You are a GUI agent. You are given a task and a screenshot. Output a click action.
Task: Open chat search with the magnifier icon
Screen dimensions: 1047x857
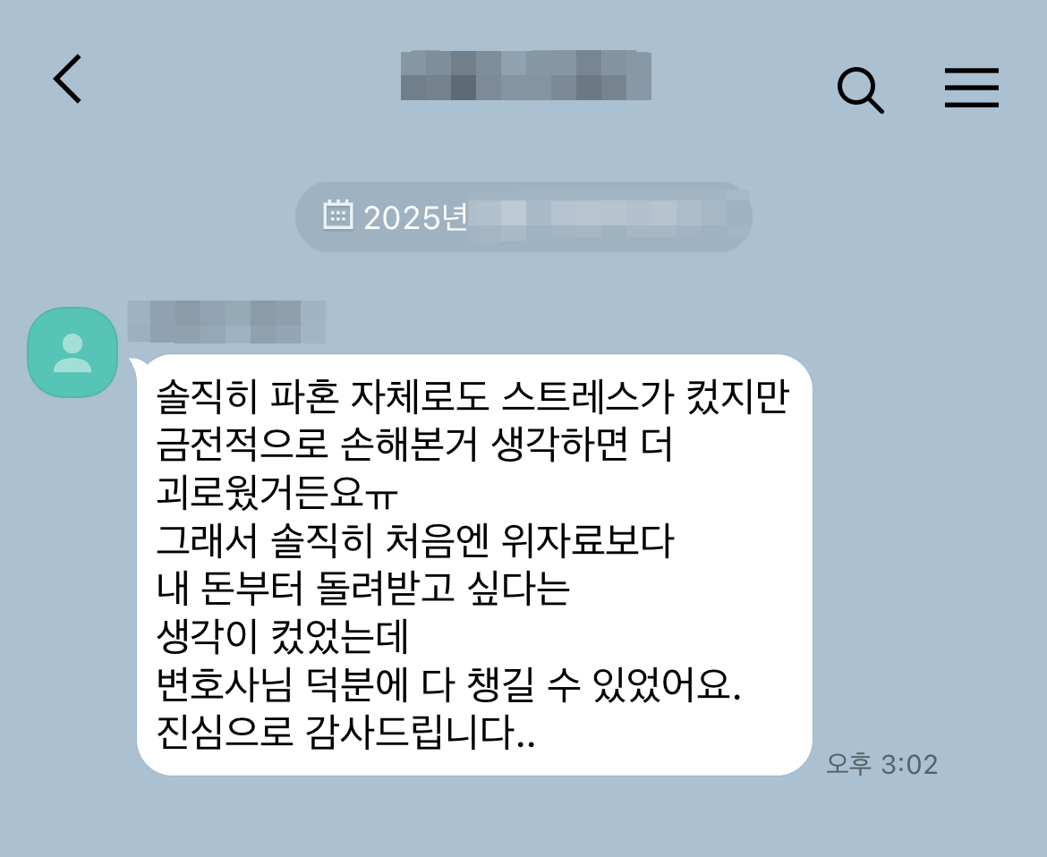(x=860, y=90)
